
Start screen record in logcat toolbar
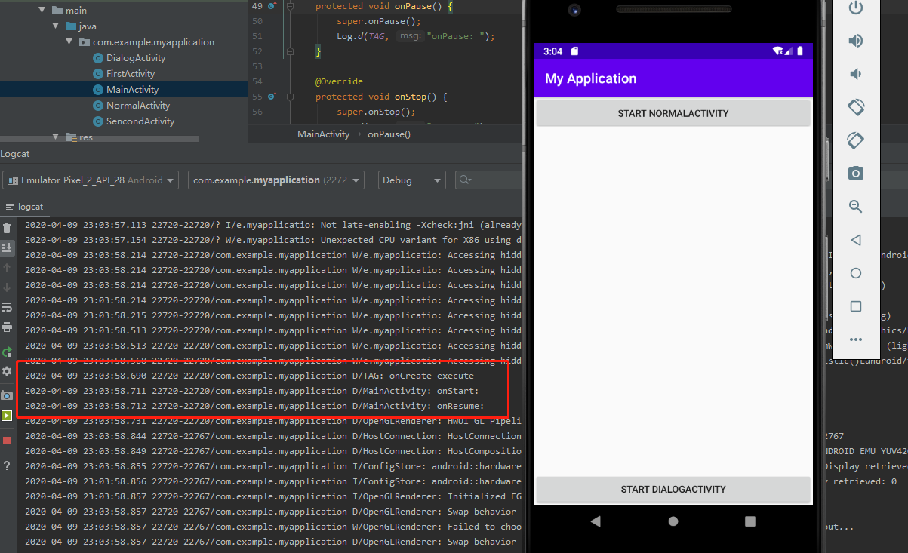click(7, 415)
